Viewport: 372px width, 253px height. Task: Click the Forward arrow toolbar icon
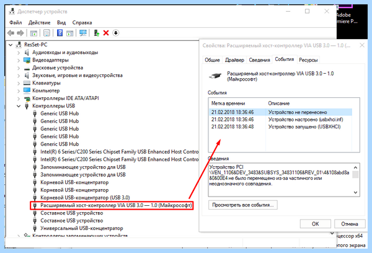click(x=20, y=33)
